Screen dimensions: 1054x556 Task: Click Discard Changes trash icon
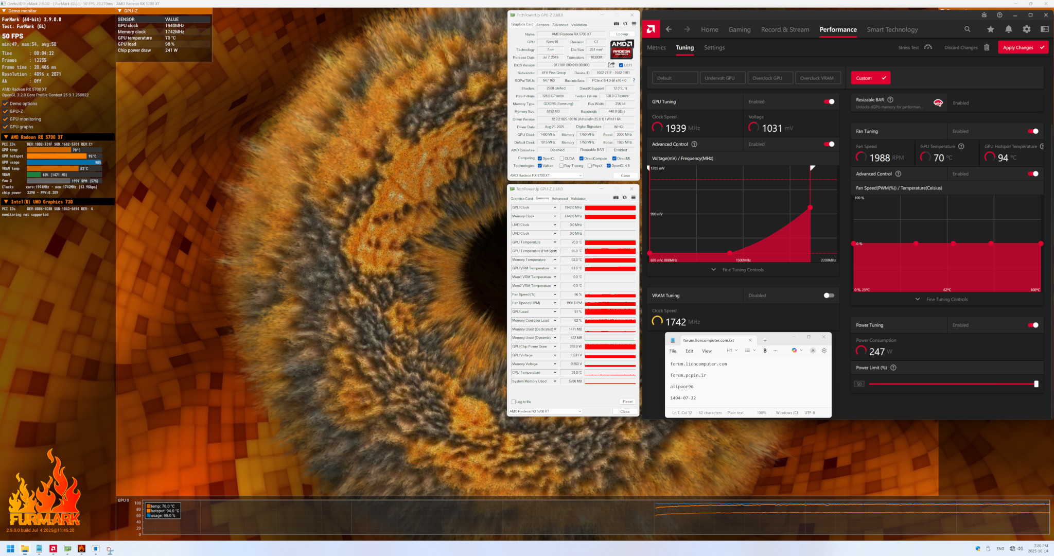[x=987, y=47]
